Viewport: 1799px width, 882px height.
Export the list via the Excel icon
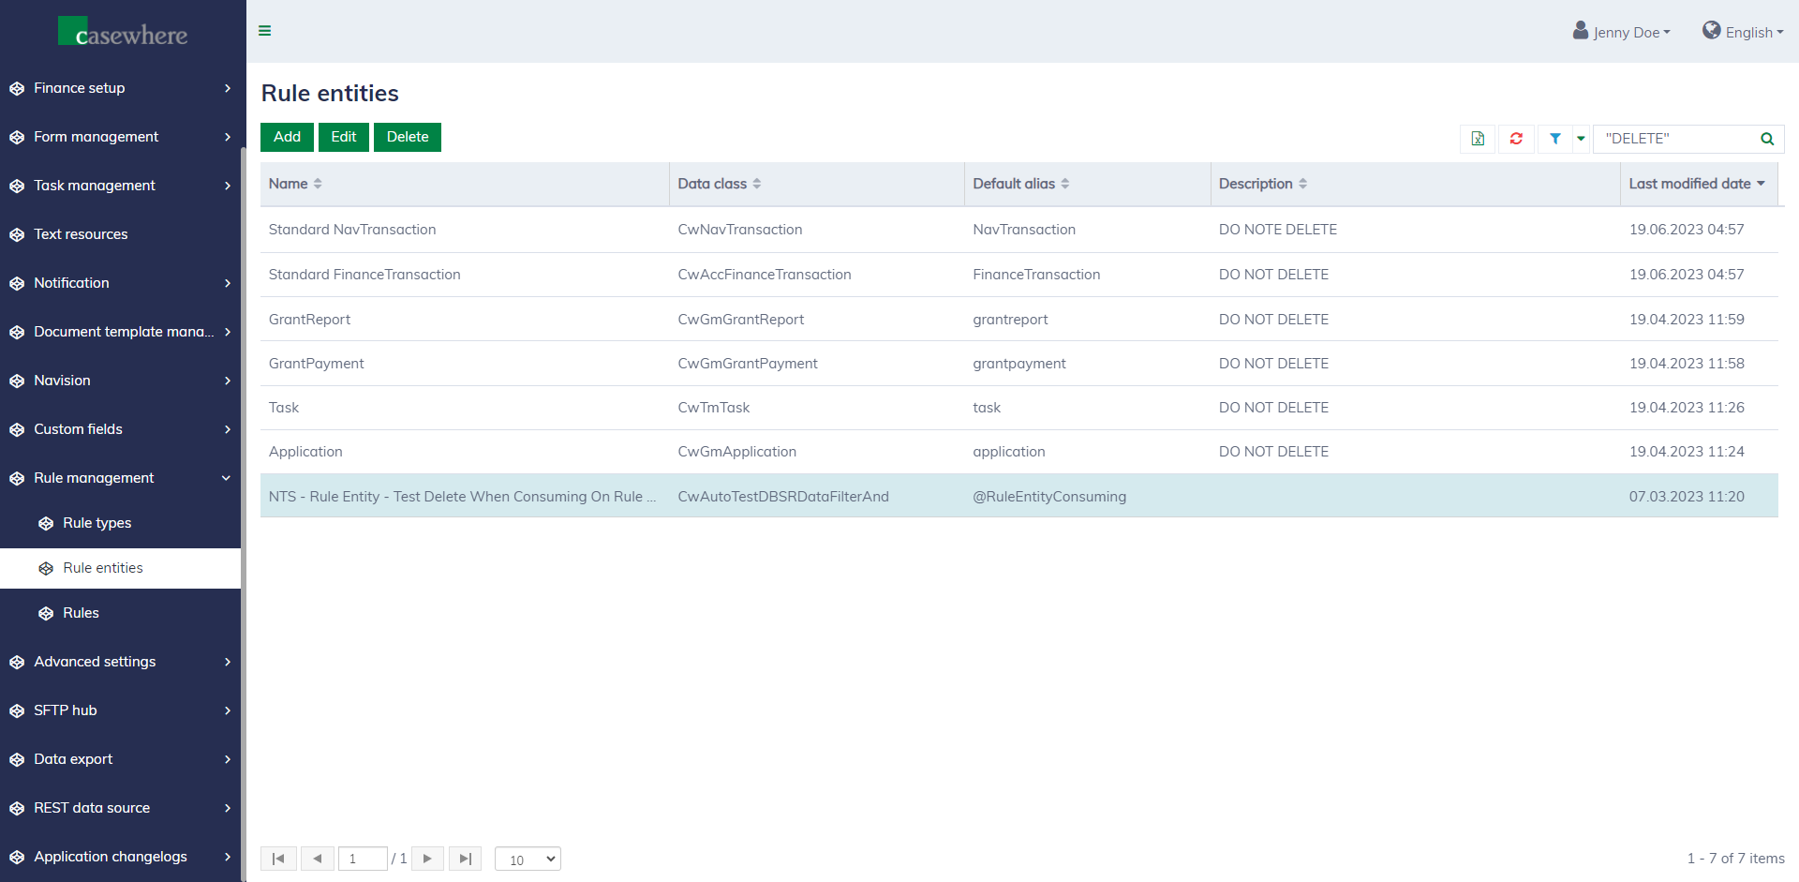[1478, 139]
